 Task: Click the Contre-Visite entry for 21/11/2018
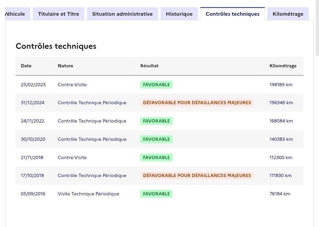pos(72,157)
